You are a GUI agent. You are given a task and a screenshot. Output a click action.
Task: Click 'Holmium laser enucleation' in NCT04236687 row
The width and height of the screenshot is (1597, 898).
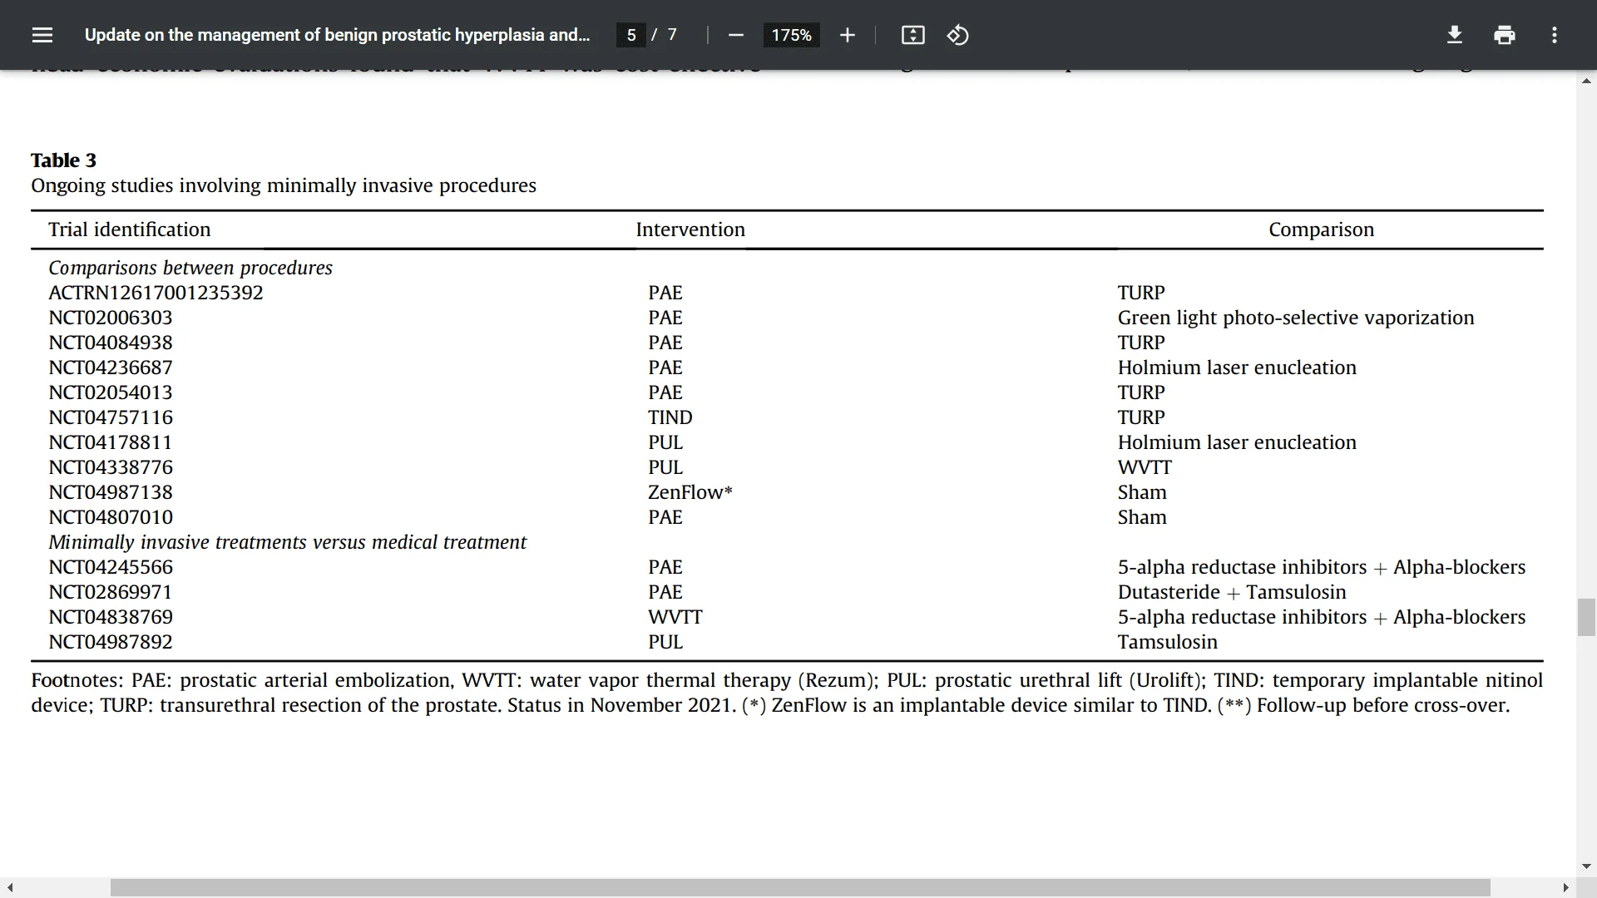coord(1237,368)
